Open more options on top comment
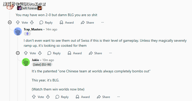Viewport: 192px width, 101px height. pos(102,23)
